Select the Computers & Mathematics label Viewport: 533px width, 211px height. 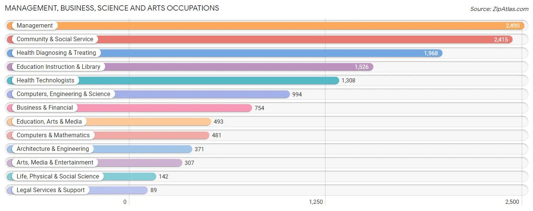coord(53,135)
